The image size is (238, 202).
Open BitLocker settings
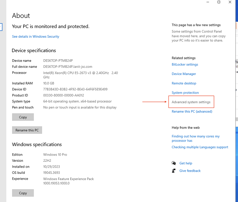pos(185,64)
